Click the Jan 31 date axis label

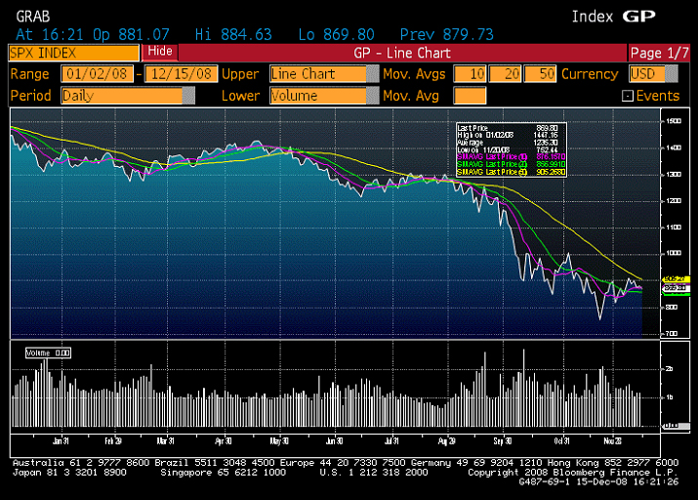click(x=61, y=441)
